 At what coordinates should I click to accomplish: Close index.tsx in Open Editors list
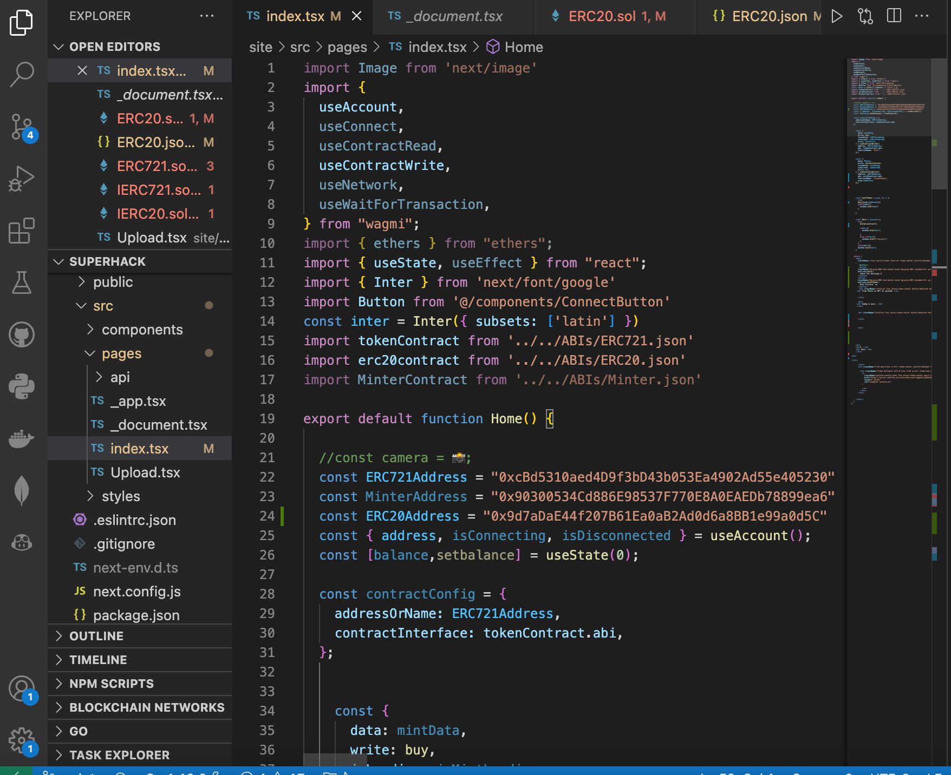[x=82, y=71]
